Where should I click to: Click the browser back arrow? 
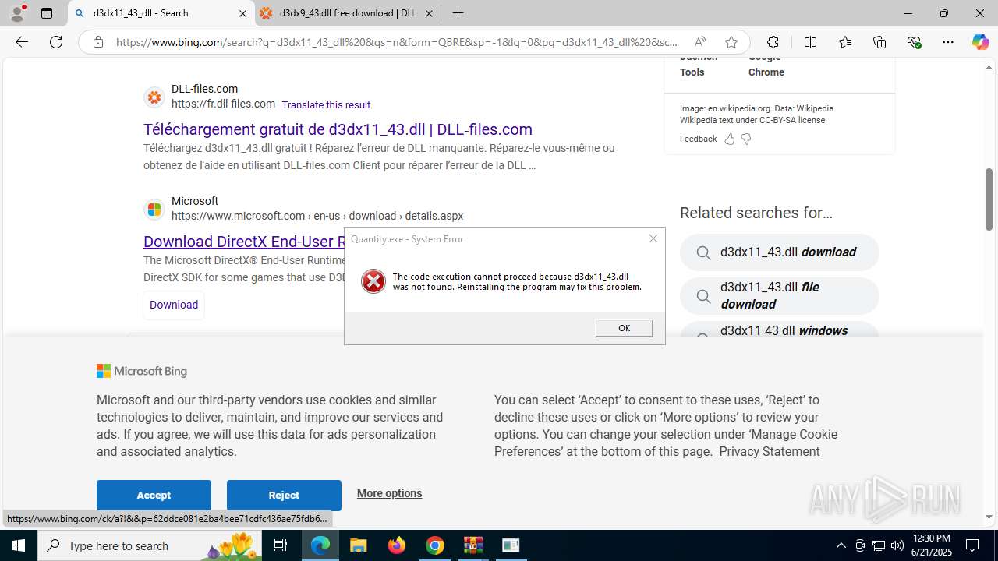(22, 42)
